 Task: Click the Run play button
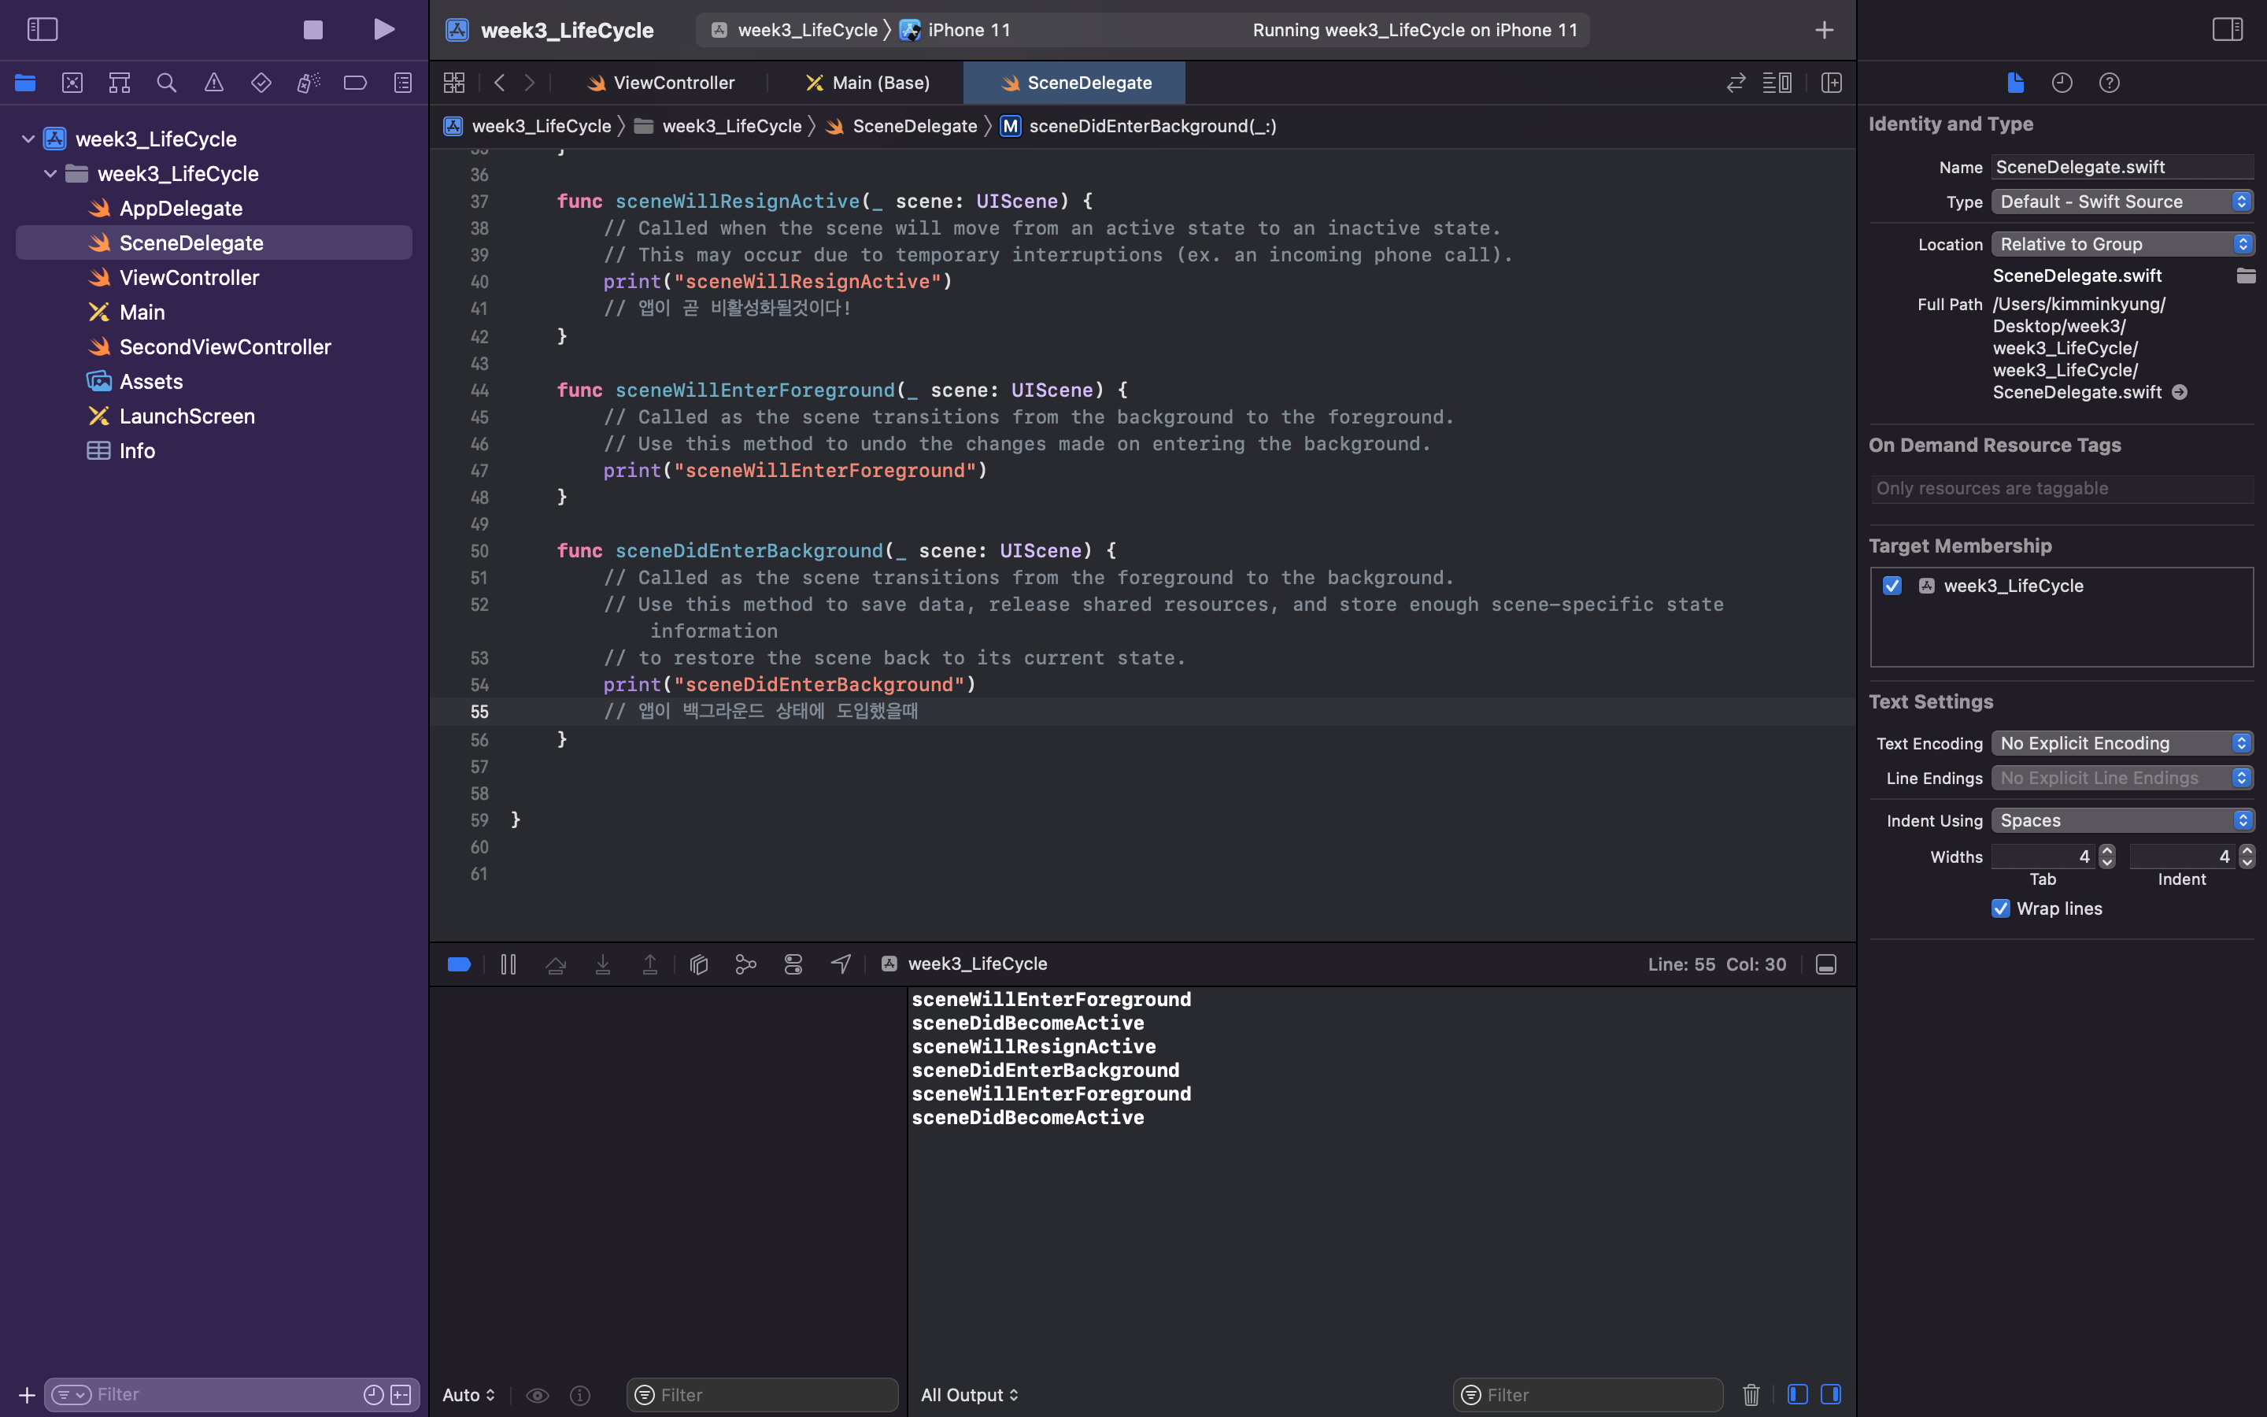click(x=384, y=30)
